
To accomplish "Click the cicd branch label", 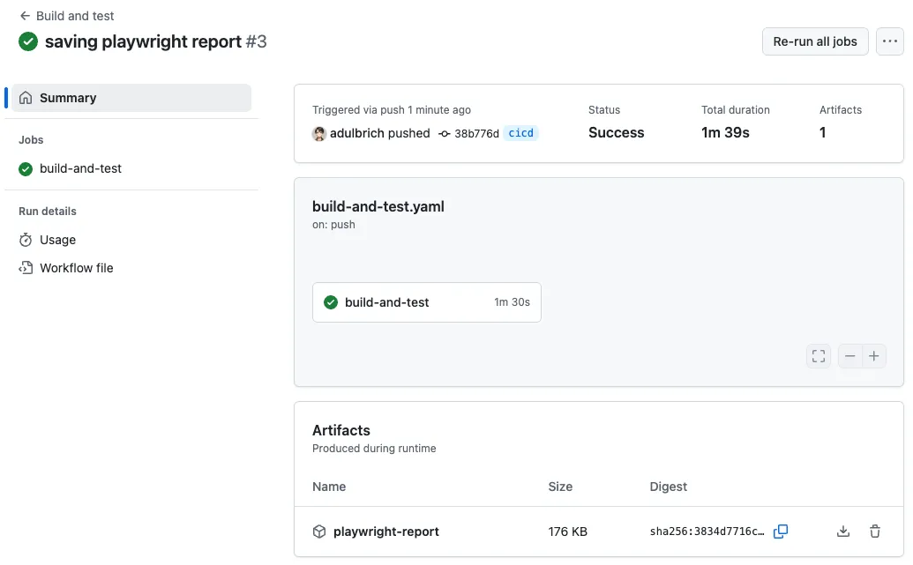I will tap(520, 133).
